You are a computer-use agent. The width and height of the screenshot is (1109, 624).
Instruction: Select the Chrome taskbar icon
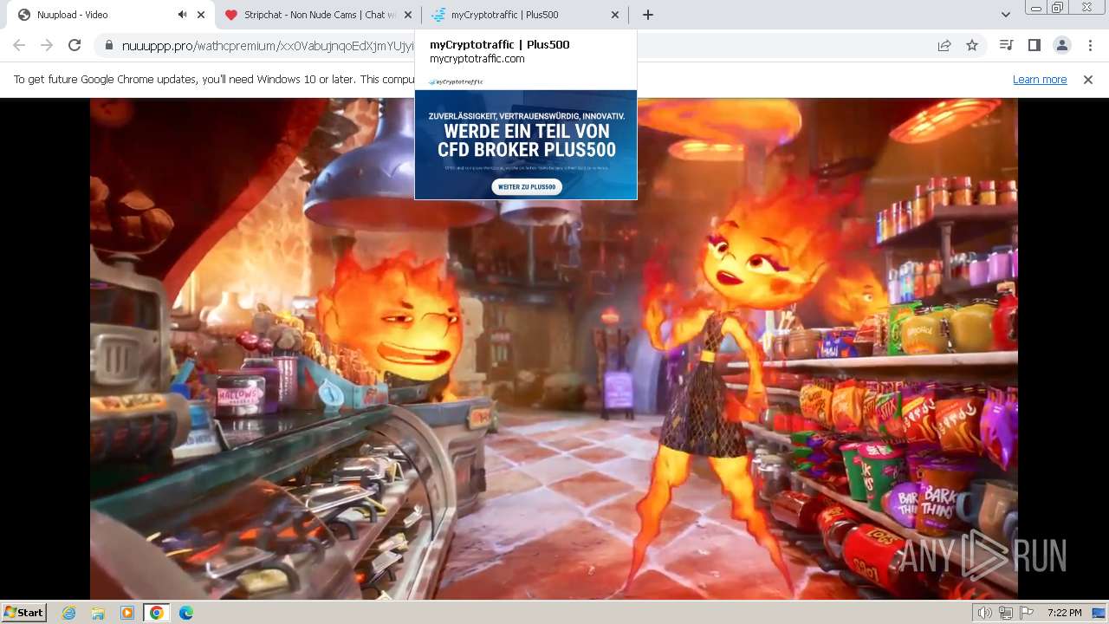click(x=157, y=613)
